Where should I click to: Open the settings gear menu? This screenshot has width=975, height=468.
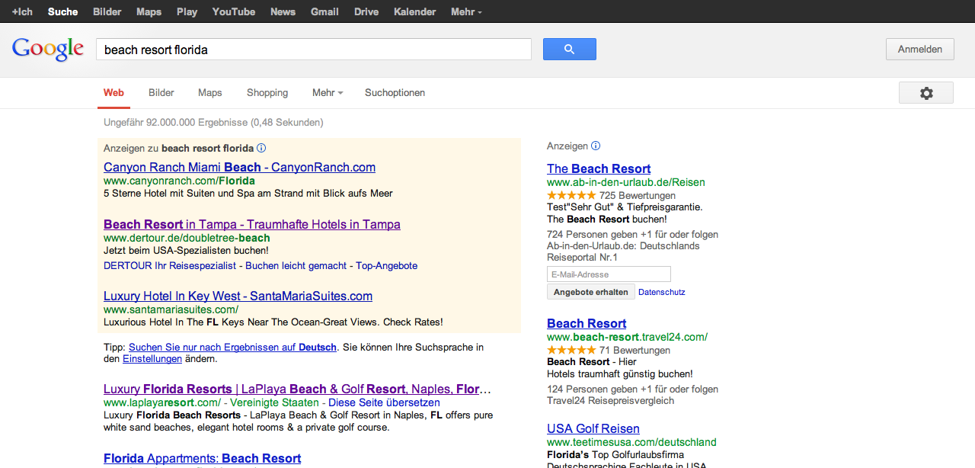click(x=925, y=93)
